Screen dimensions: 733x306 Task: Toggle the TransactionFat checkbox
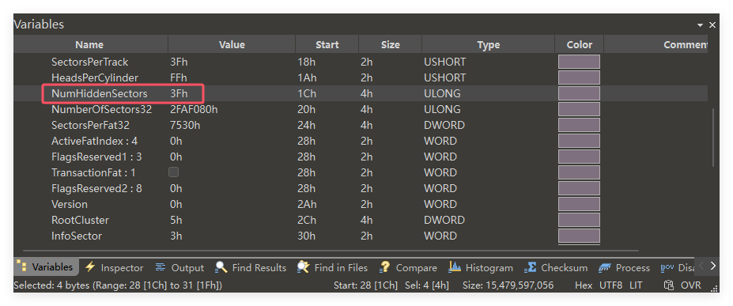[173, 172]
